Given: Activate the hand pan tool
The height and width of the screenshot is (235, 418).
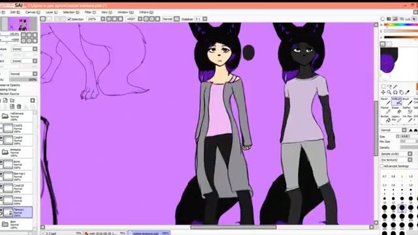Looking at the screenshot, I should point(402,92).
